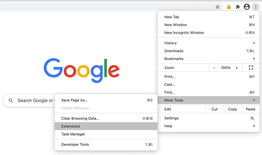This screenshot has width=262, height=155.
Task: Open the yellow lock extension icon
Action: point(228,7)
